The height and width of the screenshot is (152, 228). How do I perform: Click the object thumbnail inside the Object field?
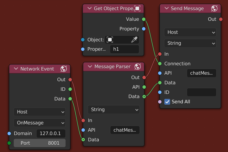click(x=110, y=40)
